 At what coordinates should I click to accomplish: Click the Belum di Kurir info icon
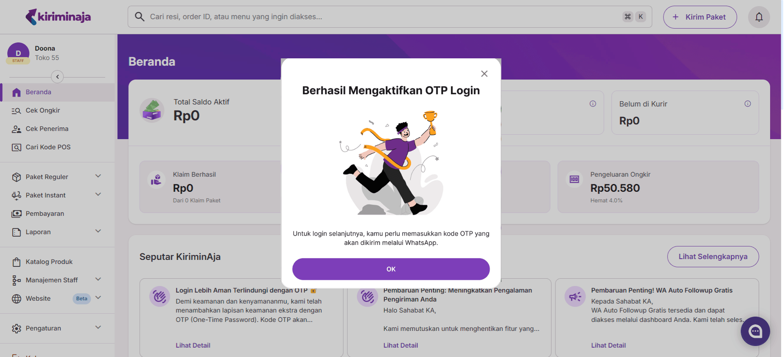click(747, 104)
